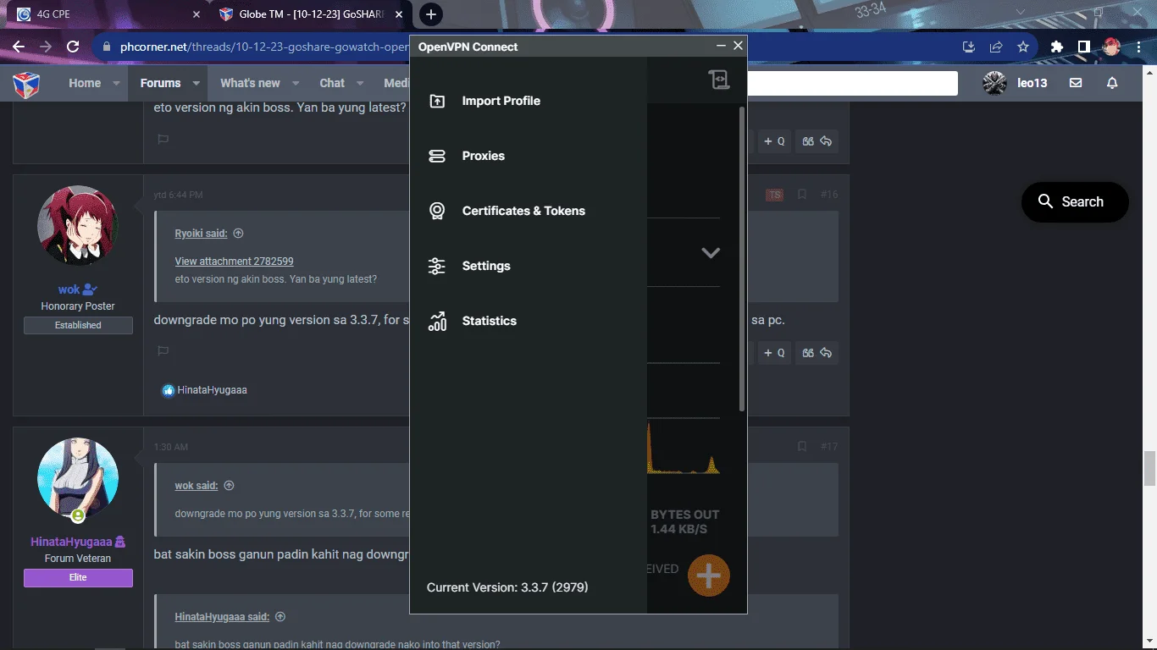1157x650 pixels.
Task: Select the Globe TM GoSHARE browser tab
Action: tap(311, 14)
